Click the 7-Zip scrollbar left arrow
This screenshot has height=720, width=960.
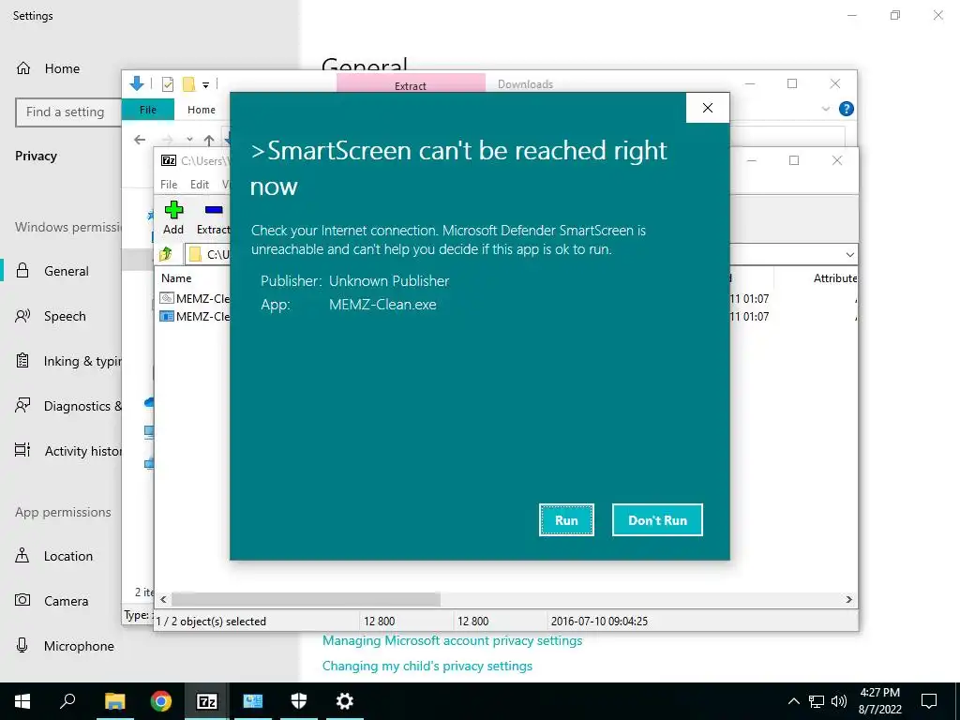[x=163, y=599]
